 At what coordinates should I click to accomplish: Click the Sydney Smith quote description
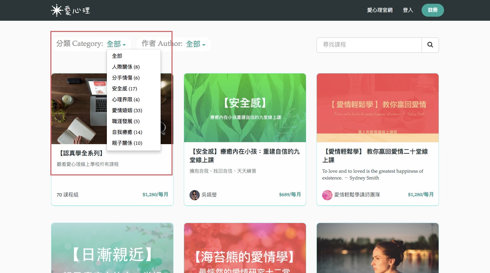(x=373, y=174)
